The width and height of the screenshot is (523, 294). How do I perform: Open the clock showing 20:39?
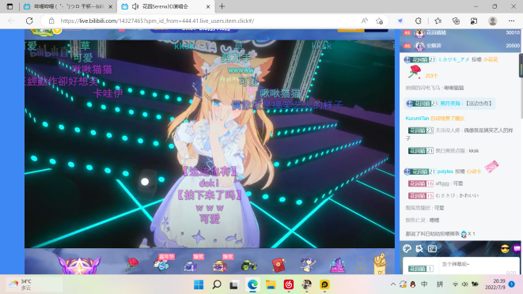tap(495, 284)
